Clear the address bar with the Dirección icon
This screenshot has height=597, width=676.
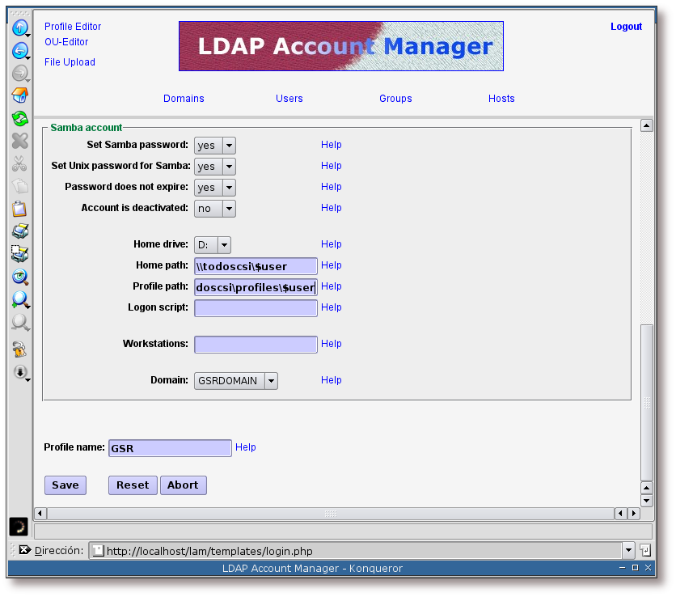click(24, 550)
